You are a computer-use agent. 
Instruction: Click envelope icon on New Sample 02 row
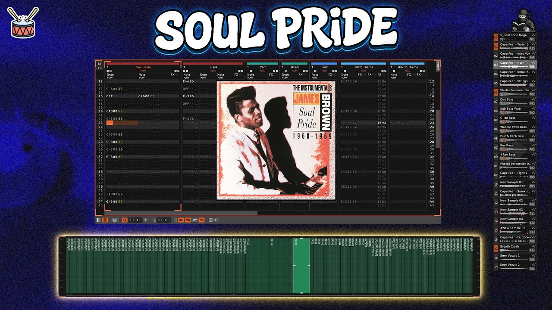coord(533,200)
